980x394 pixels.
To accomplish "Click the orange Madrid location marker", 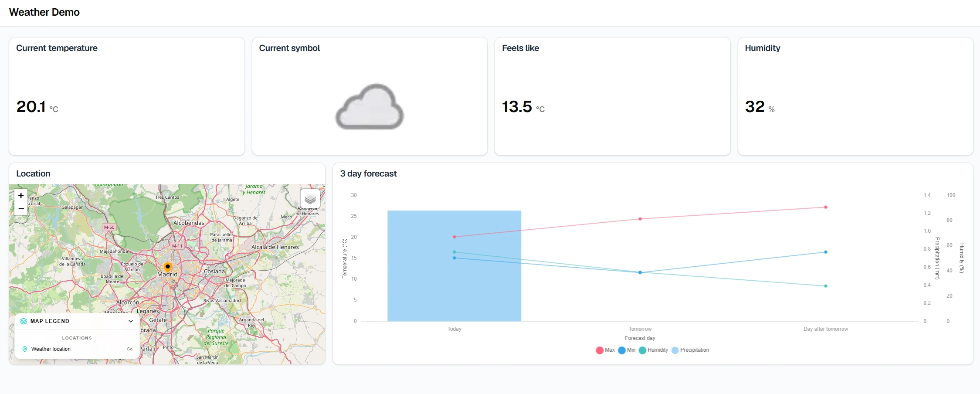I will click(168, 267).
